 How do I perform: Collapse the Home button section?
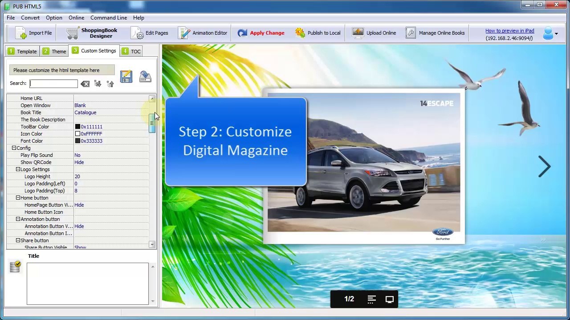point(18,198)
